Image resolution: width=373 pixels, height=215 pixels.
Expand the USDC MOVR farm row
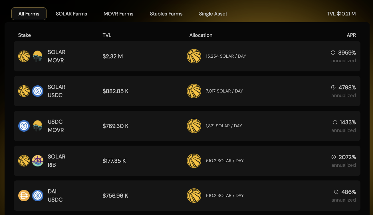[x=187, y=126]
